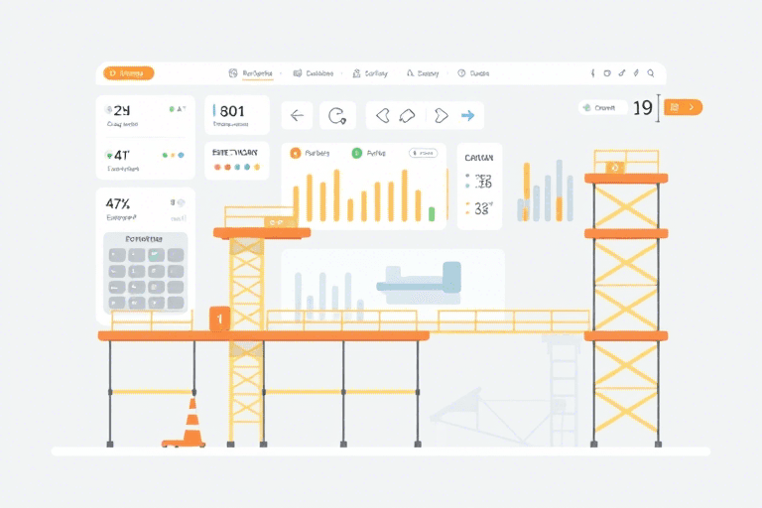Open the small pill selector on the bar chart
This screenshot has width=762, height=508.
pos(423,154)
